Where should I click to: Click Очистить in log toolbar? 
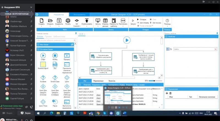(87, 85)
